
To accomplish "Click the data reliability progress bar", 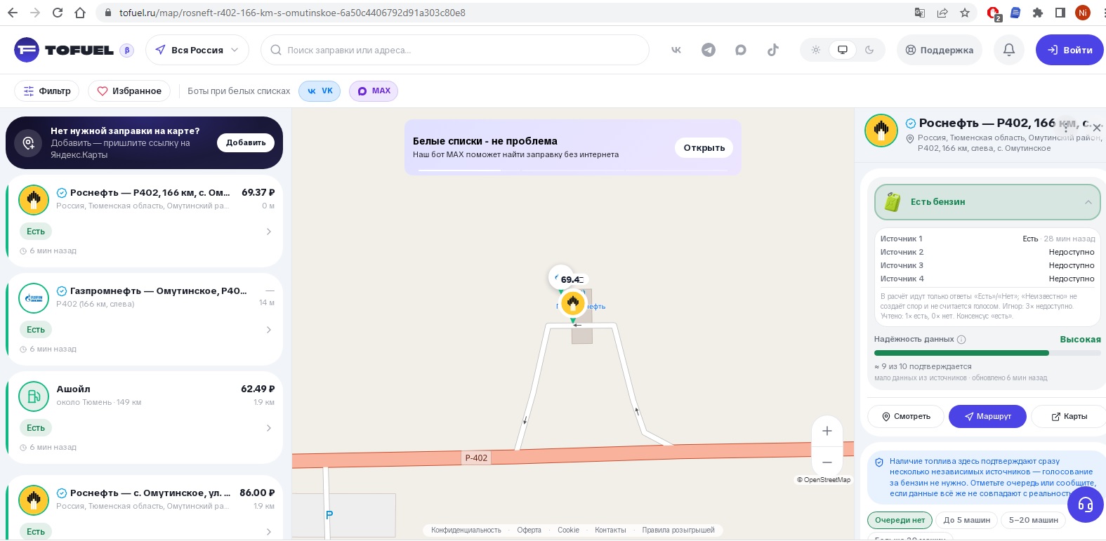I will tap(987, 353).
